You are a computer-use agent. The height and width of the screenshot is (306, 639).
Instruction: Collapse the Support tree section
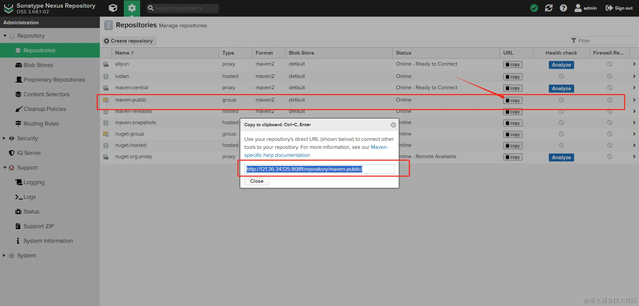(5, 167)
